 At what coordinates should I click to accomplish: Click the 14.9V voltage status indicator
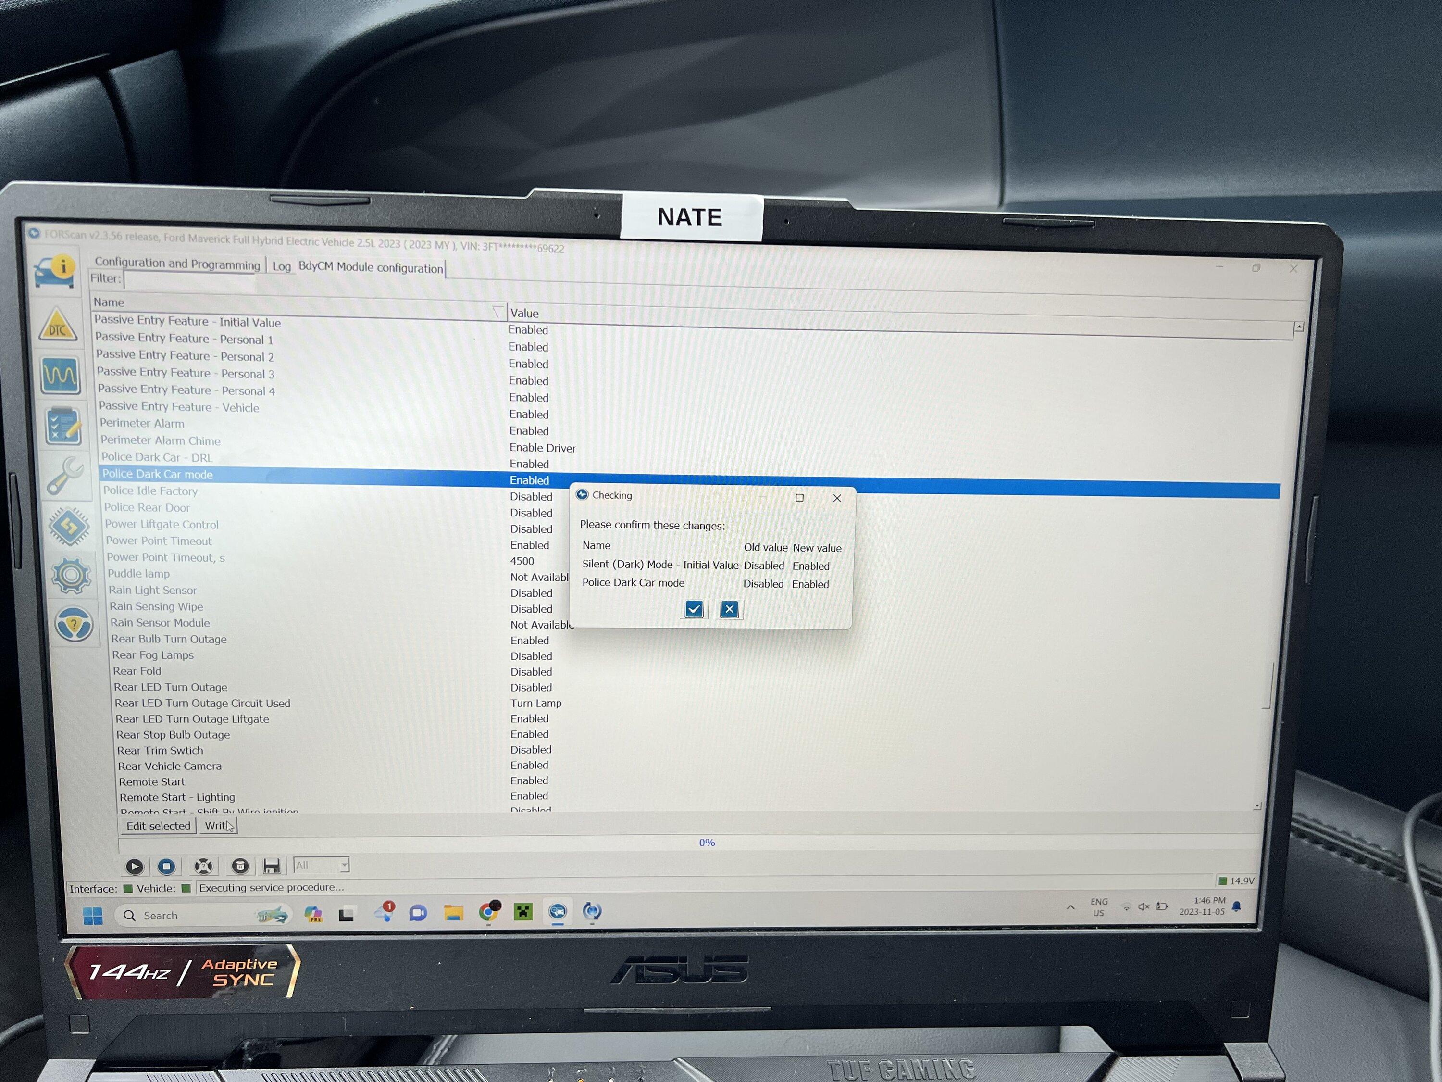(1237, 881)
